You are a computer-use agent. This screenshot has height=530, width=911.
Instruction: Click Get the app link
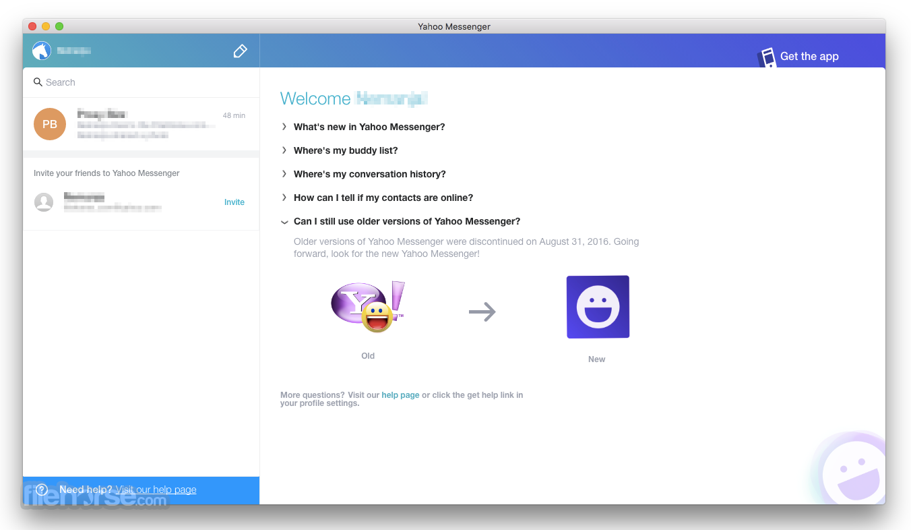(x=809, y=57)
